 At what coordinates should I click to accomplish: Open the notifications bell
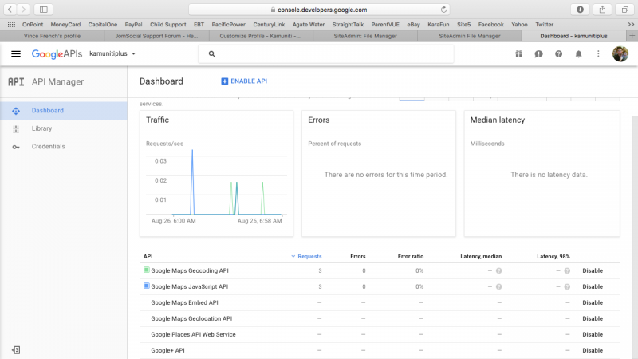(579, 53)
